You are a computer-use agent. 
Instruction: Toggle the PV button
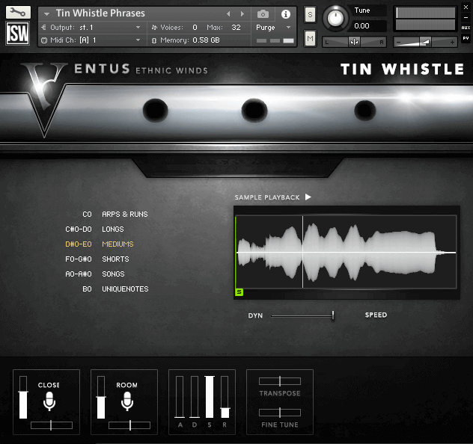[466, 38]
